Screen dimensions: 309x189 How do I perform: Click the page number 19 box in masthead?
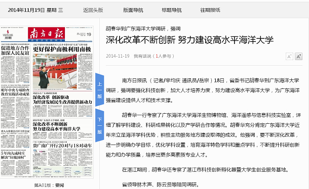click(x=89, y=34)
